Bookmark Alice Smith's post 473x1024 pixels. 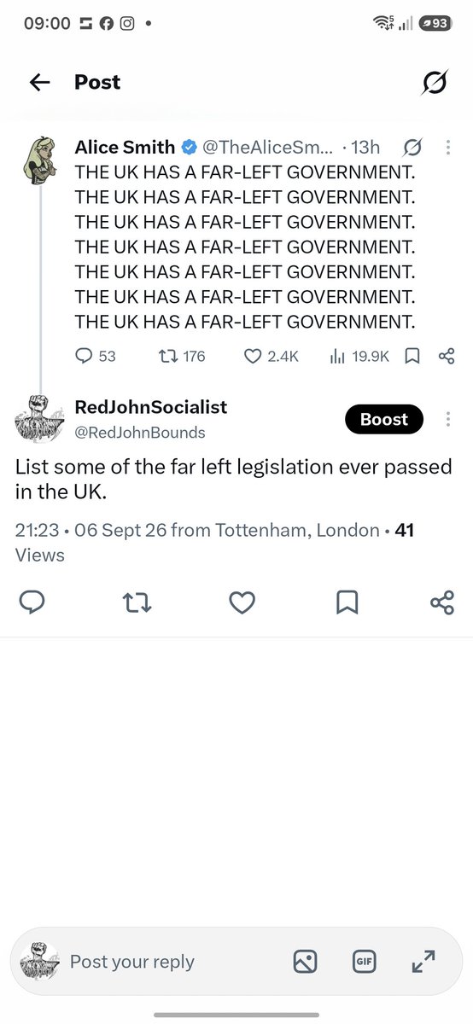[x=412, y=356]
